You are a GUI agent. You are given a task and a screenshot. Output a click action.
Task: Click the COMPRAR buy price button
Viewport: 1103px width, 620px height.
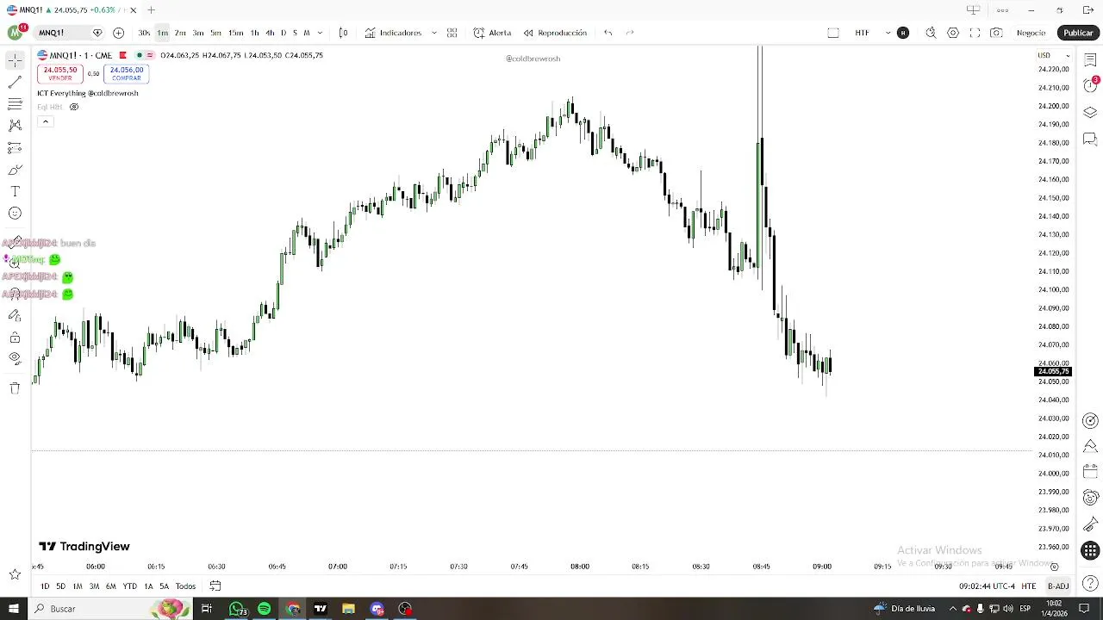click(x=127, y=73)
